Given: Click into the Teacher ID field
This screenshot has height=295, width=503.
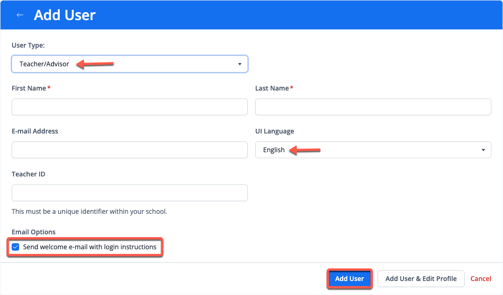Looking at the screenshot, I should point(129,193).
